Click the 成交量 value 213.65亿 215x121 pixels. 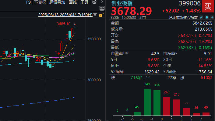(x=203, y=29)
